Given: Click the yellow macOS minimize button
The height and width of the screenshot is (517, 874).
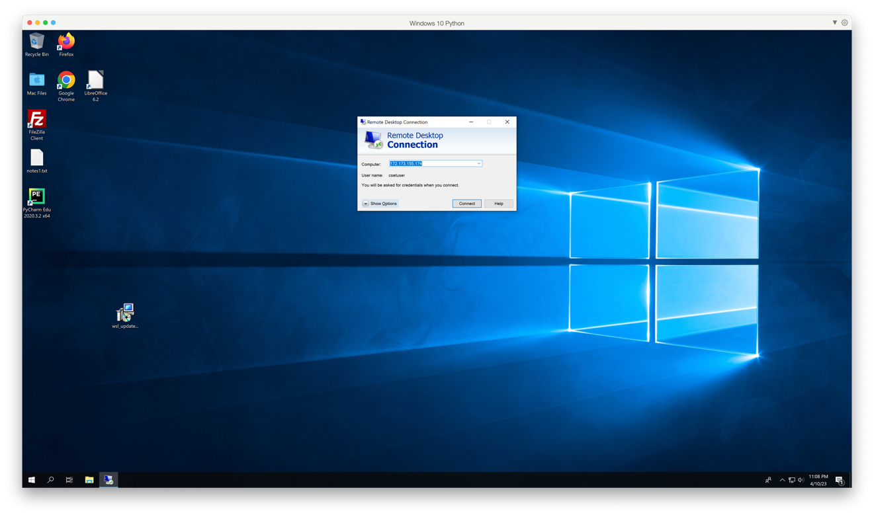Looking at the screenshot, I should (x=38, y=22).
